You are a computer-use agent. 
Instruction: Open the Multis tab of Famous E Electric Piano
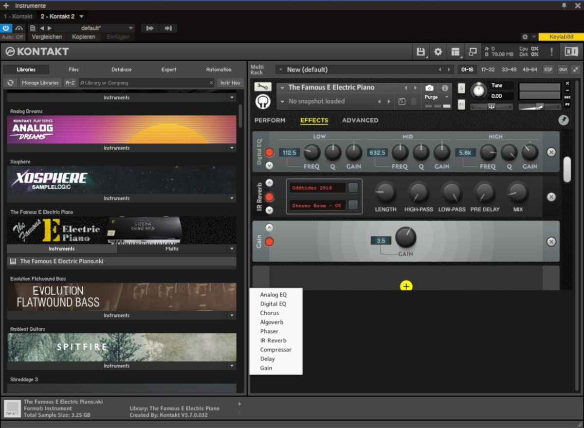[x=172, y=249]
